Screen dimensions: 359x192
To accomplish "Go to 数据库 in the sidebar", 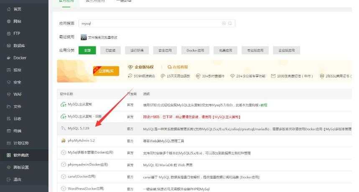I will point(19,46).
